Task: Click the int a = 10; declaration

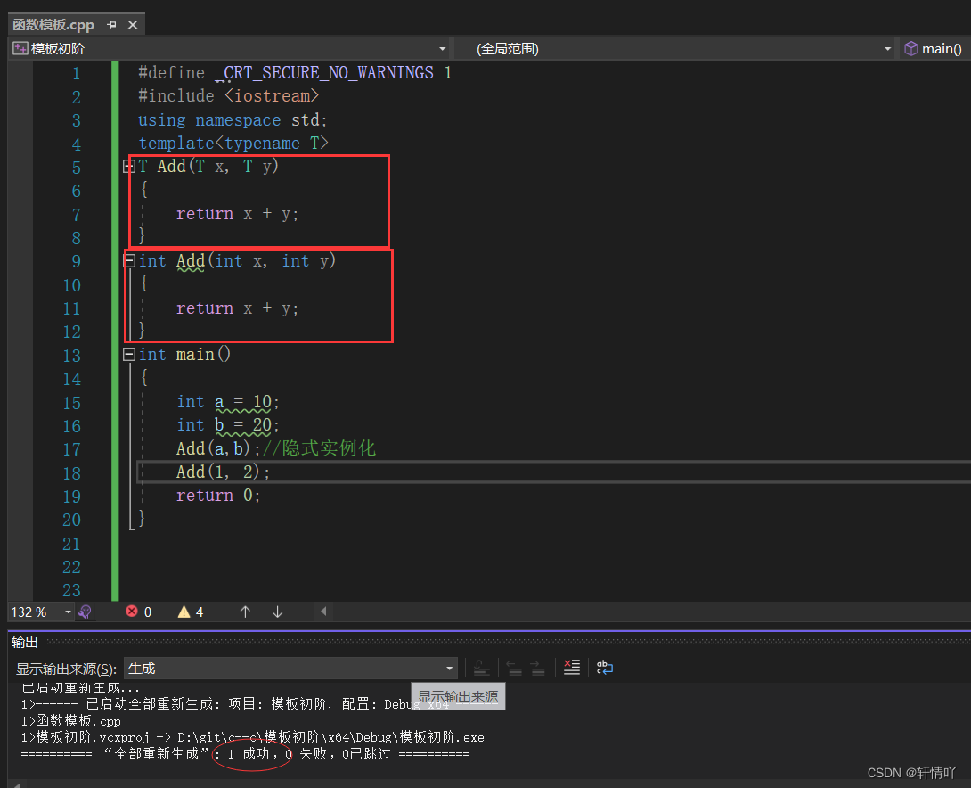Action: [x=228, y=402]
